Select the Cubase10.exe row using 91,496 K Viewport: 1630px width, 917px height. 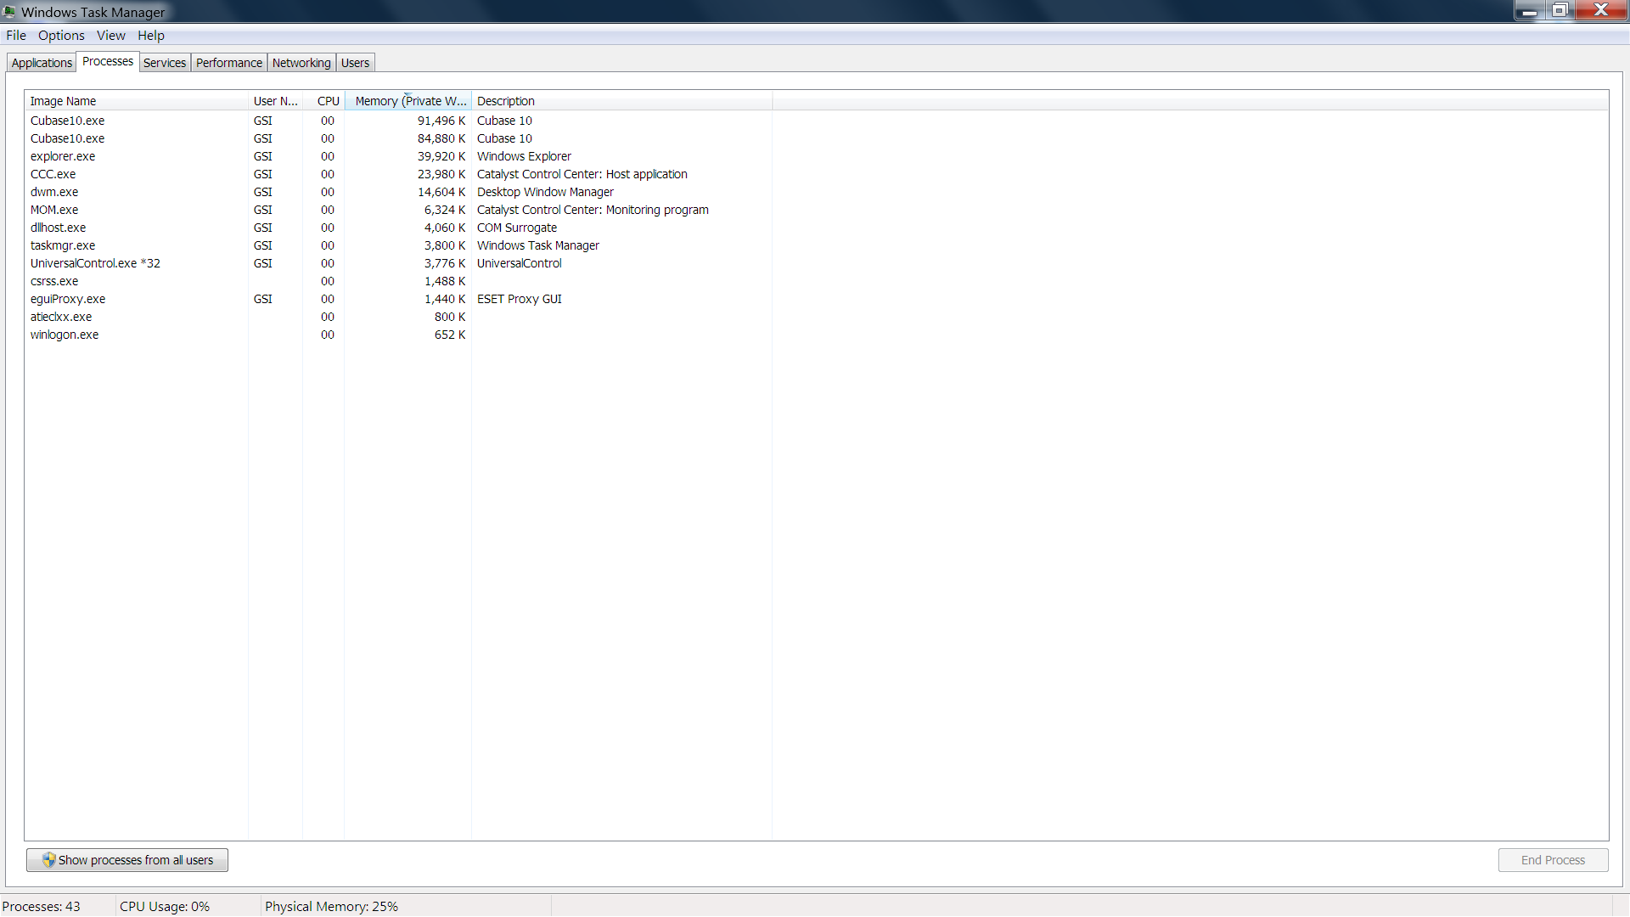click(397, 121)
